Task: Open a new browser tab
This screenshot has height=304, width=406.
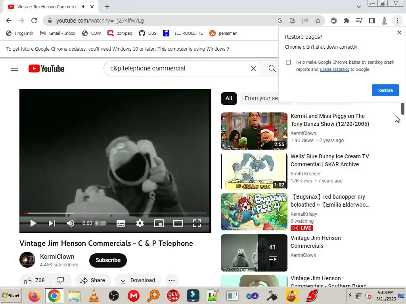Action: tap(107, 7)
